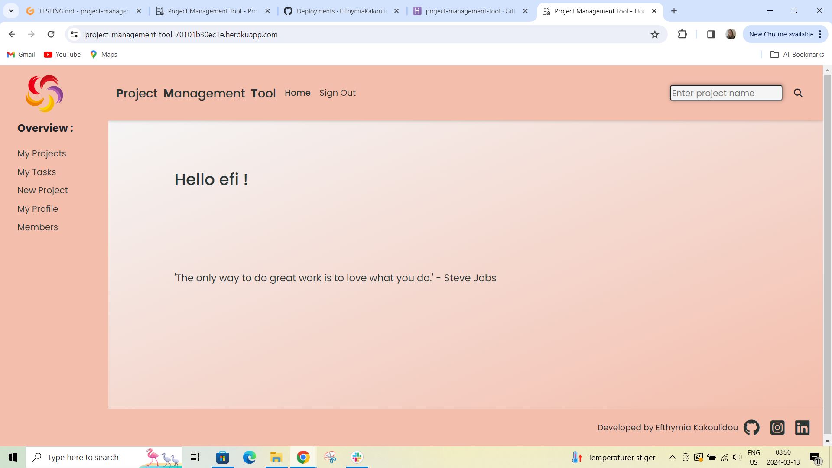Toggle the Chrome side panel
Viewport: 832px width, 468px height.
coord(711,34)
